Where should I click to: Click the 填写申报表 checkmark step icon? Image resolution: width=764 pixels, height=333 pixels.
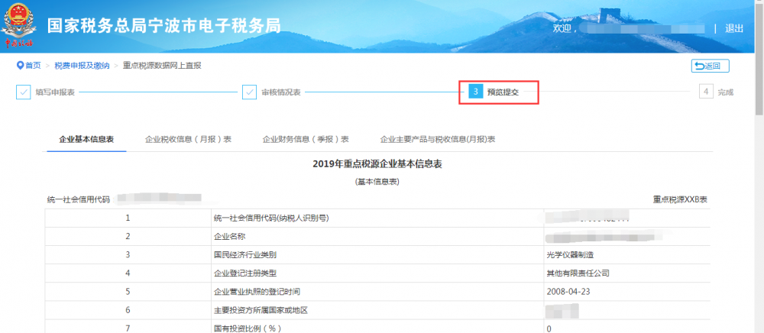(x=24, y=92)
